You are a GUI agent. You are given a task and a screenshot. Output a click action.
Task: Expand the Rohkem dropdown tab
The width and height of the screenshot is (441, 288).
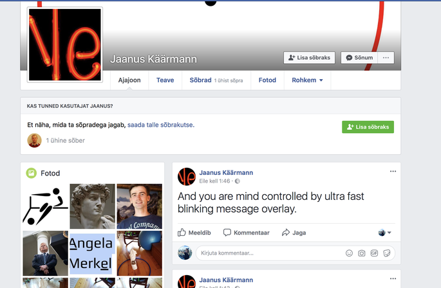coord(307,80)
